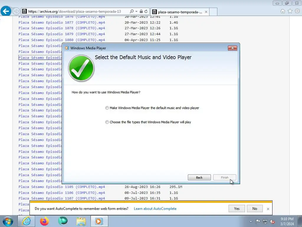Open Windows Explorer folder in taskbar

click(x=81, y=221)
